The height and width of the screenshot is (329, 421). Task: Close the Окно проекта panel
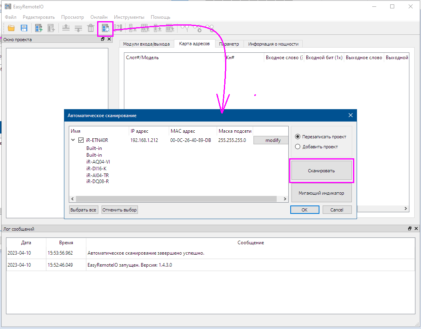(109, 39)
